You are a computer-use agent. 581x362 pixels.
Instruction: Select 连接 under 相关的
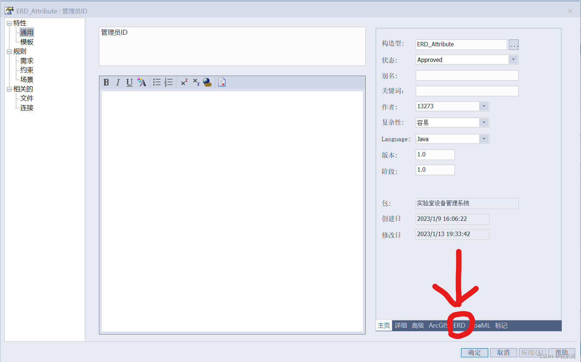(x=27, y=108)
